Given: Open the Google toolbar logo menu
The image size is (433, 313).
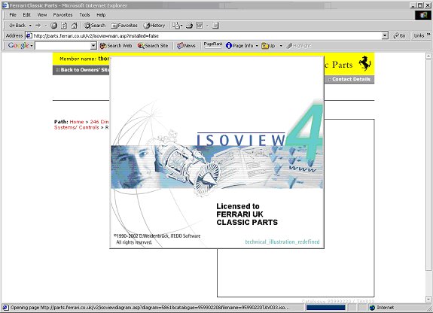Looking at the screenshot, I should pyautogui.click(x=20, y=46).
